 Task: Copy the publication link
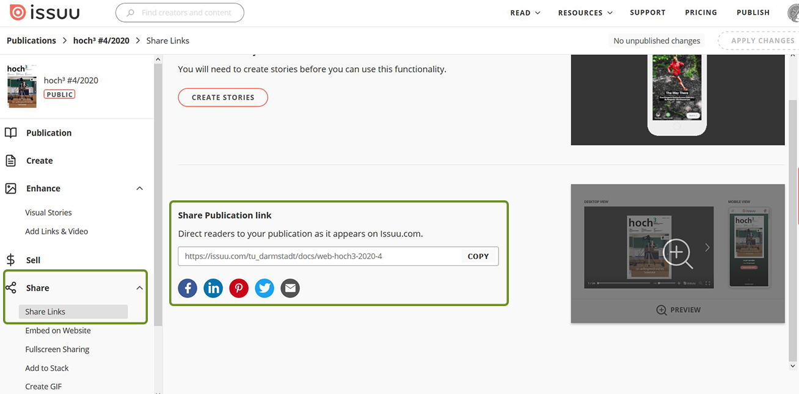pyautogui.click(x=478, y=257)
